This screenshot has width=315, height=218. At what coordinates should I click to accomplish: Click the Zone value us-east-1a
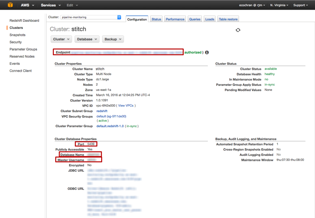[103, 90]
